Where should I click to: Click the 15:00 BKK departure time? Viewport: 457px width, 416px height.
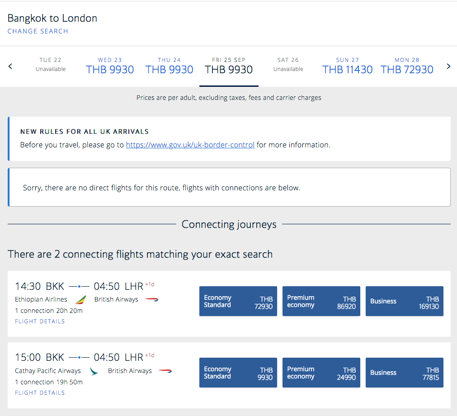point(39,357)
